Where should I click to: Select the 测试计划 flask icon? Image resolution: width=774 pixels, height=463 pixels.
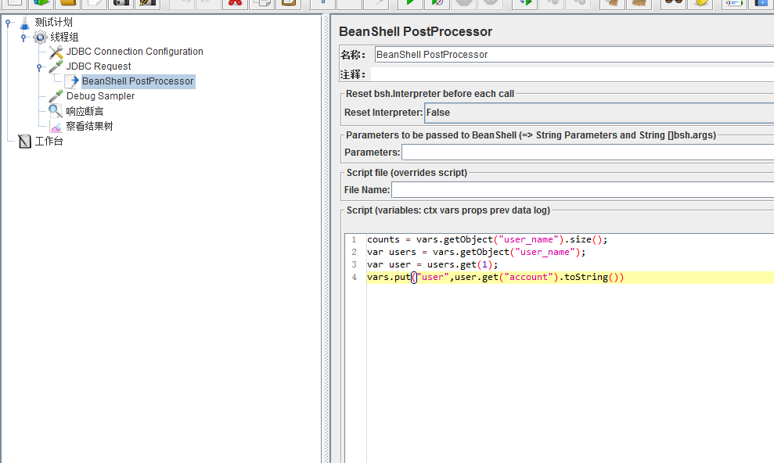[x=25, y=23]
